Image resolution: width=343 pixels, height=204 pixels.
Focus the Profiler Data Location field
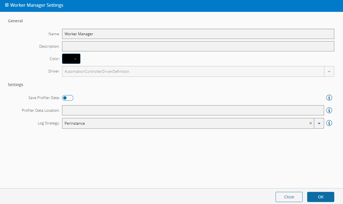pyautogui.click(x=193, y=110)
